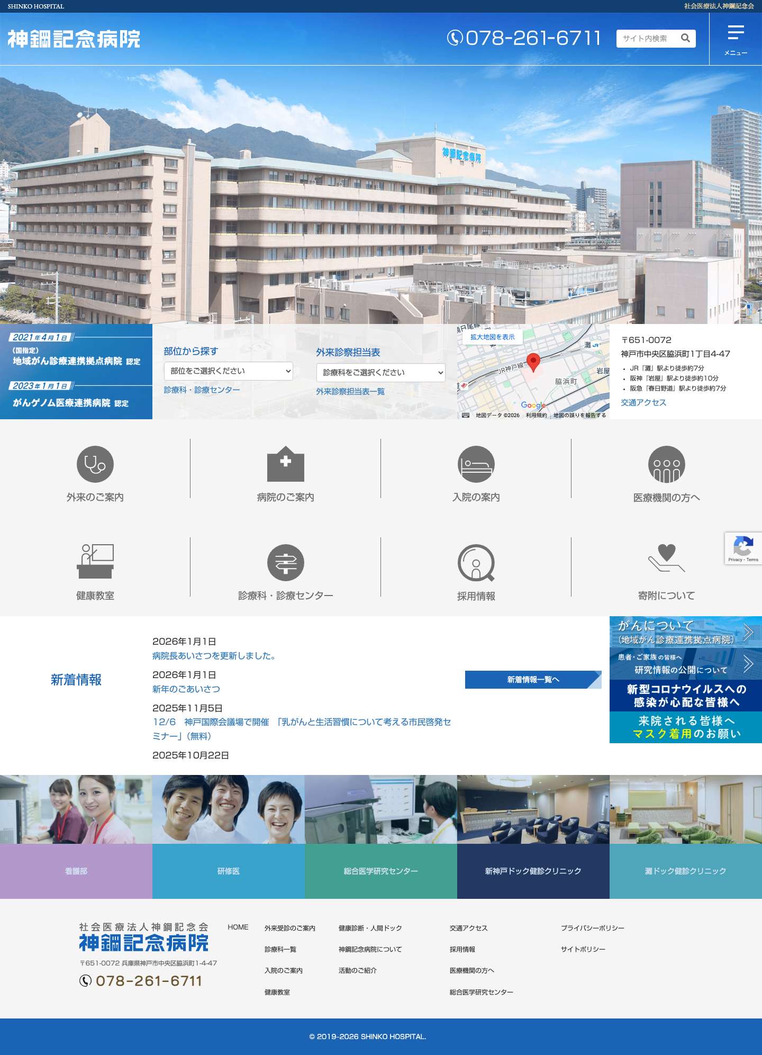Click the 新着情報一覧へ button
This screenshot has width=762, height=1055.
[x=533, y=680]
